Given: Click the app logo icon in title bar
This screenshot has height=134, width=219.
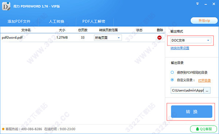Looking at the screenshot, I should click(x=6, y=6).
